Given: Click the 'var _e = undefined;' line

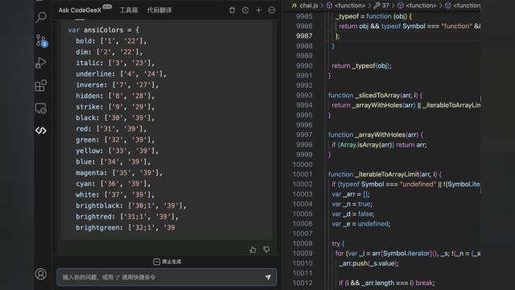Looking at the screenshot, I should [361, 224].
